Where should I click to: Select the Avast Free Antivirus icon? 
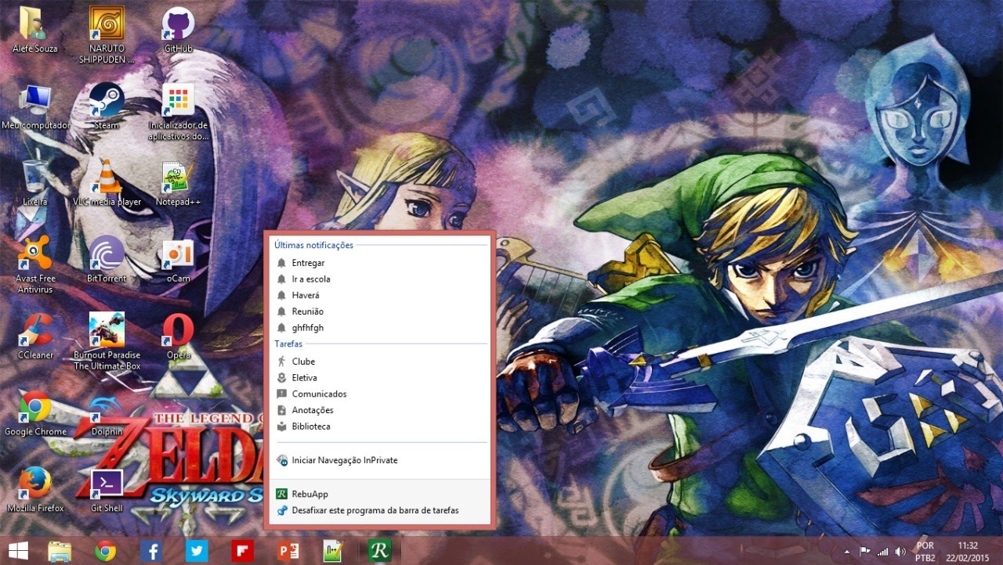[x=34, y=265]
